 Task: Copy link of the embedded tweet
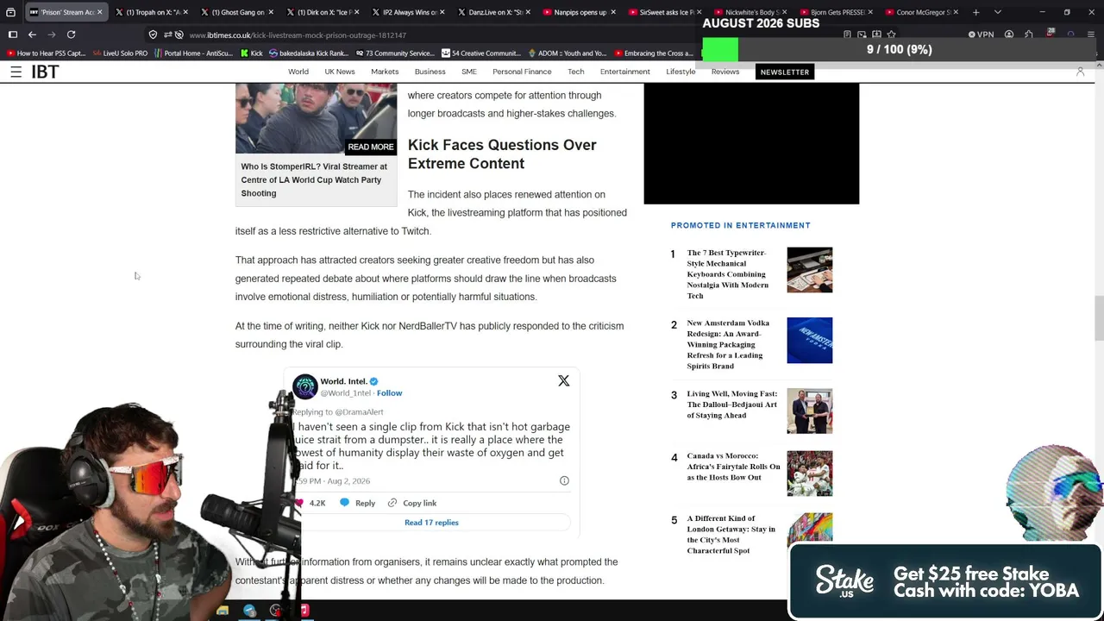pos(412,503)
